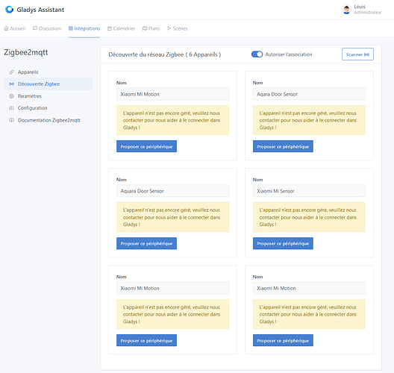The height and width of the screenshot is (373, 394).
Task: Click the Aqara Door Sensor name field
Action: [x=309, y=94]
